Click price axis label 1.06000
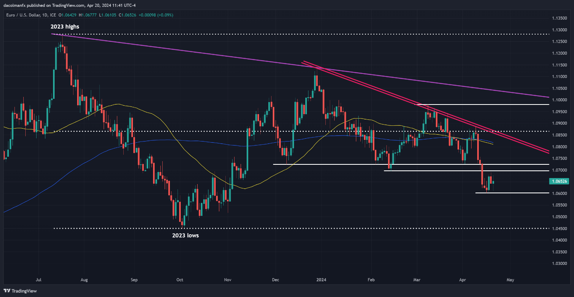The width and height of the screenshot is (574, 297). [x=560, y=193]
